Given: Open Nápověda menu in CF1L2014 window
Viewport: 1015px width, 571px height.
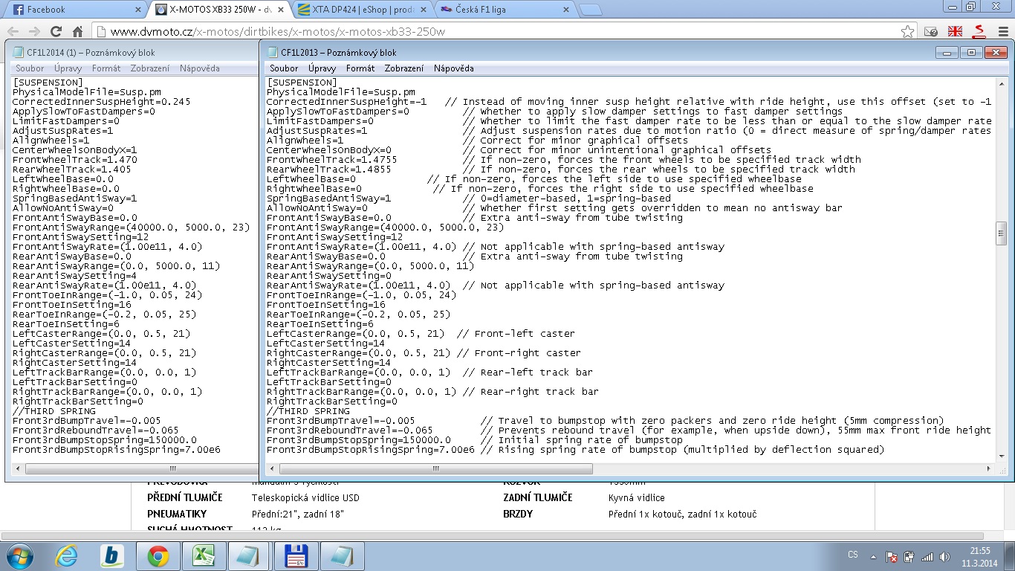Looking at the screenshot, I should tap(199, 68).
